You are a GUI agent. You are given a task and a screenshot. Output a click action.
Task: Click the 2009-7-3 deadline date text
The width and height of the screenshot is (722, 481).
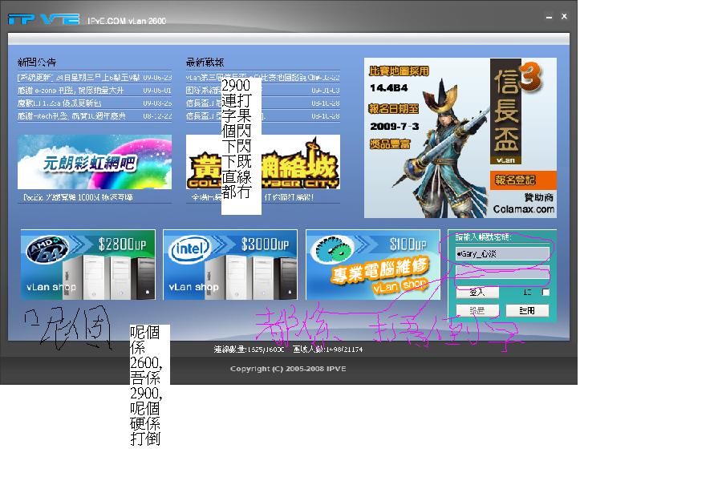tap(395, 126)
